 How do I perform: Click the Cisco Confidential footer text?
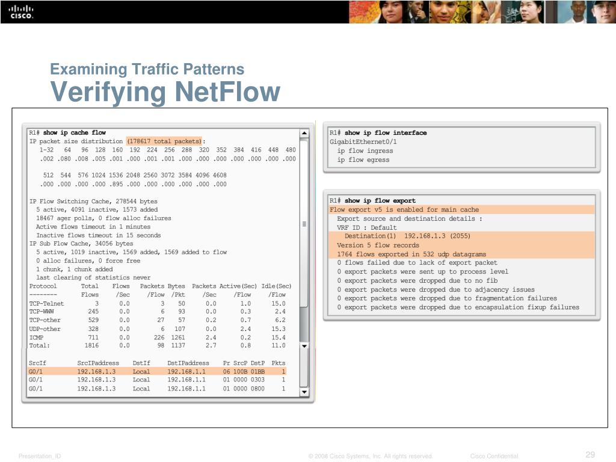point(494,456)
